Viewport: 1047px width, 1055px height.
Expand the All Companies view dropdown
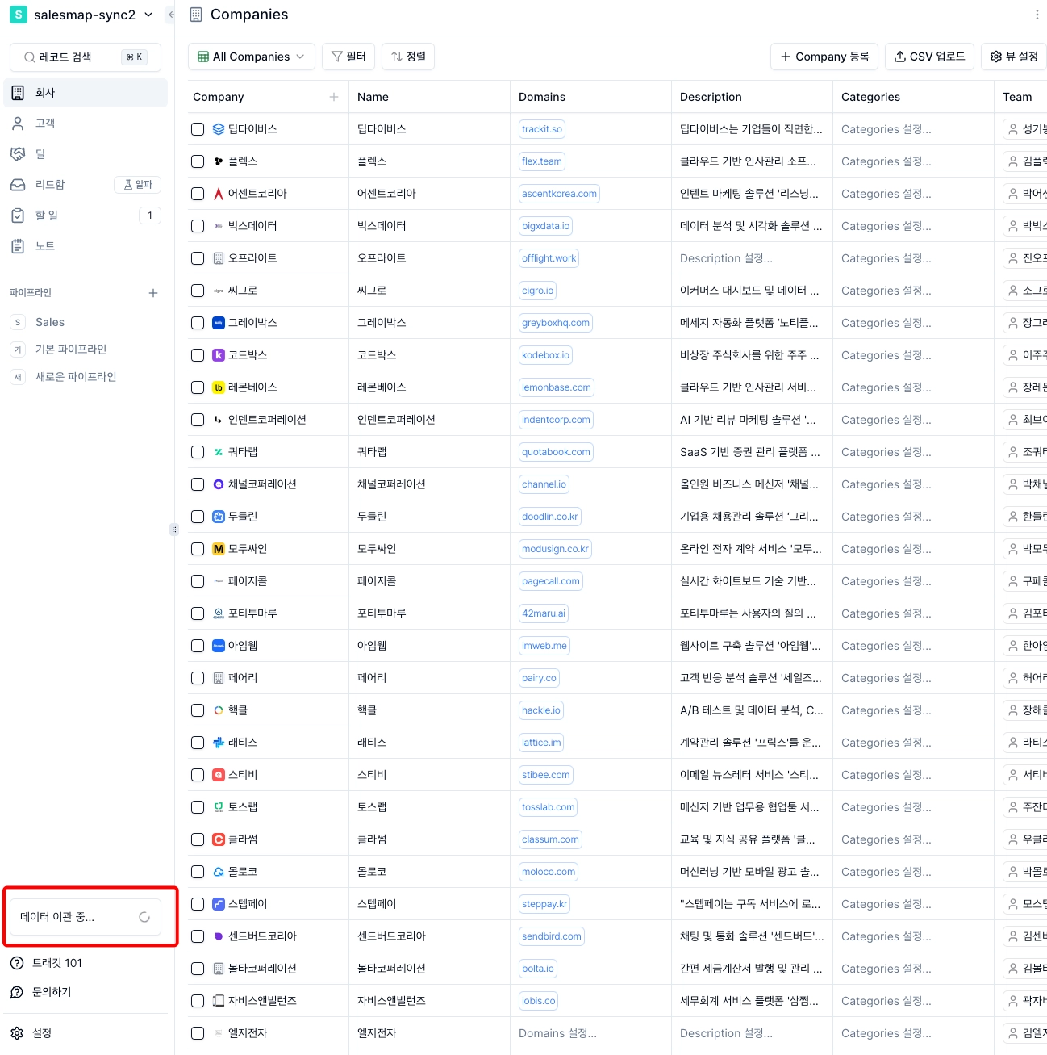(x=252, y=57)
